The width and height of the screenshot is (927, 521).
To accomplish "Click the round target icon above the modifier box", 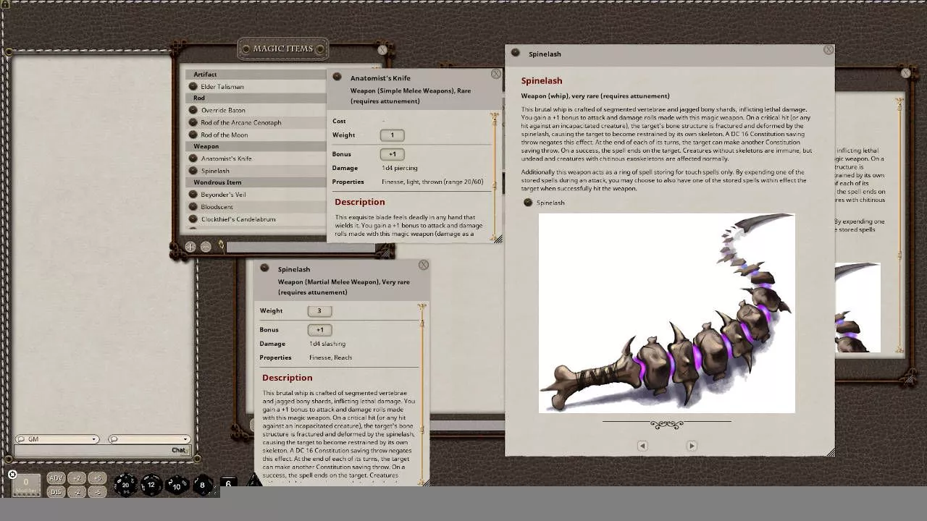I will 12,475.
